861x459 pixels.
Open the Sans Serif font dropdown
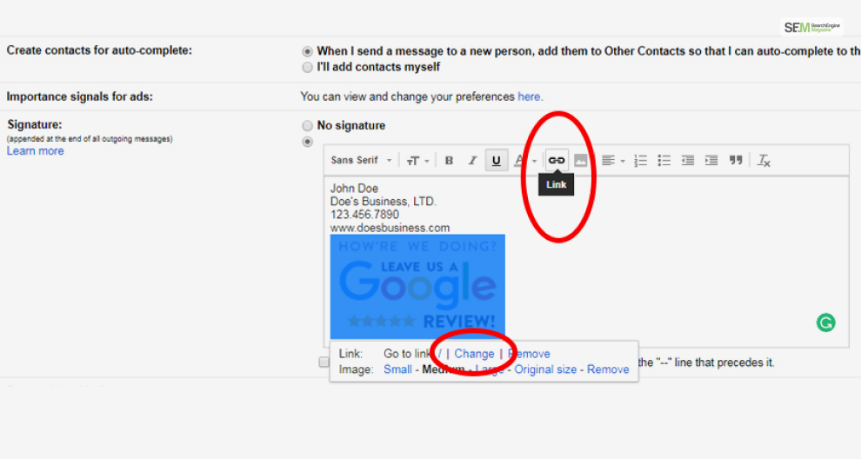tap(361, 160)
